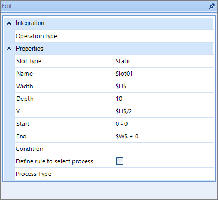This screenshot has width=218, height=200.
Task: Open the Process Type value field
Action: (164, 174)
